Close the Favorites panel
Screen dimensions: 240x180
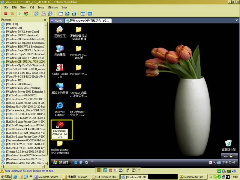(x=45, y=20)
